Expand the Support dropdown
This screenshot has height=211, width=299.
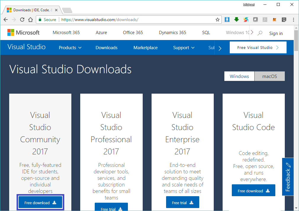tap(184, 47)
